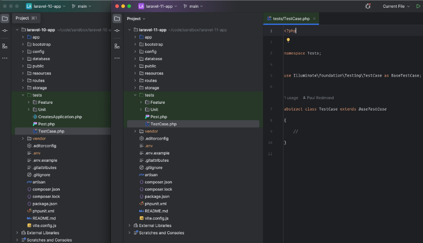
Task: Click artisan php icon in laravel-10-app tree
Action: (x=29, y=182)
